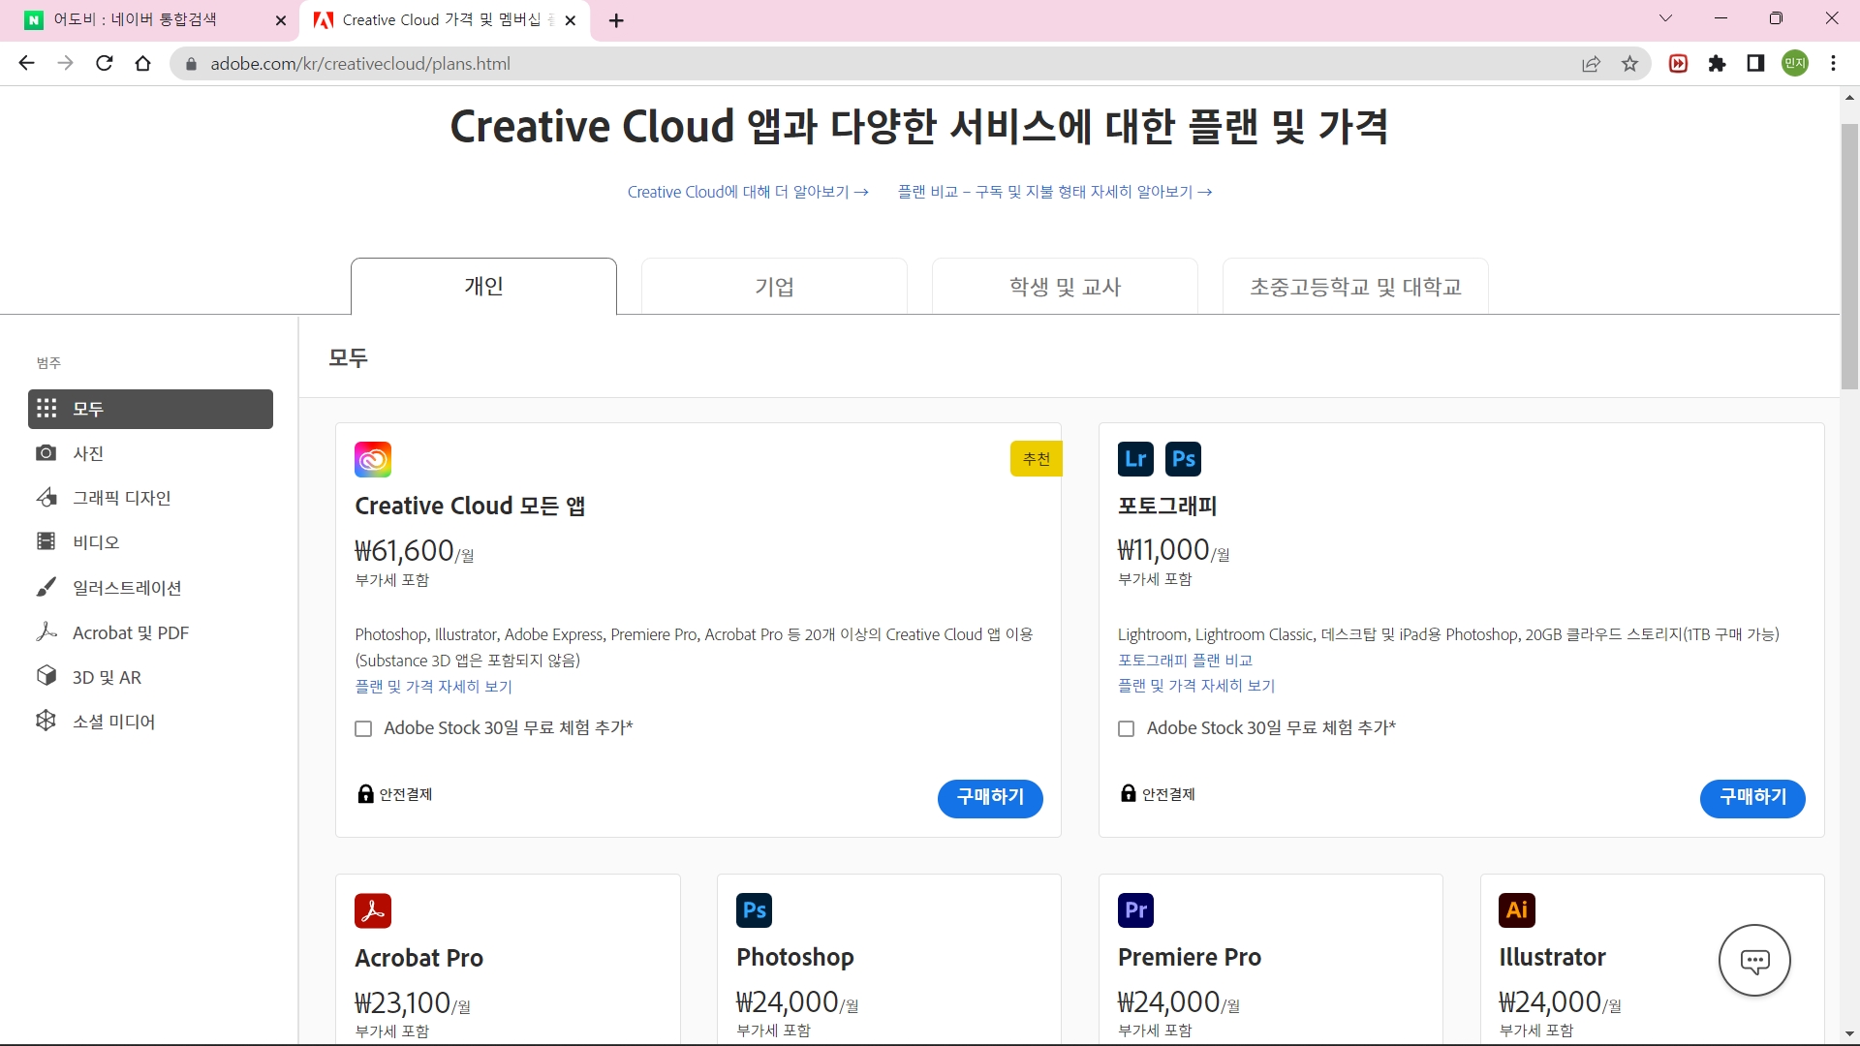Image resolution: width=1860 pixels, height=1046 pixels.
Task: Open the Chrome three-dot menu
Action: (x=1834, y=64)
